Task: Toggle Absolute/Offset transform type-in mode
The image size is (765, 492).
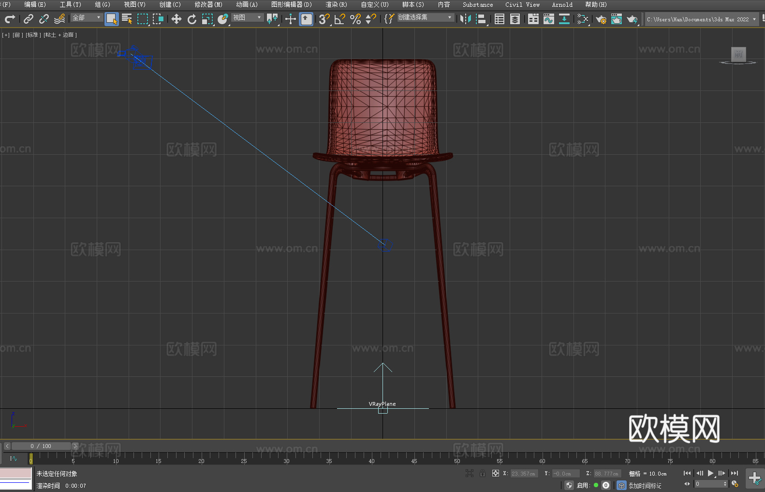Action: [496, 473]
